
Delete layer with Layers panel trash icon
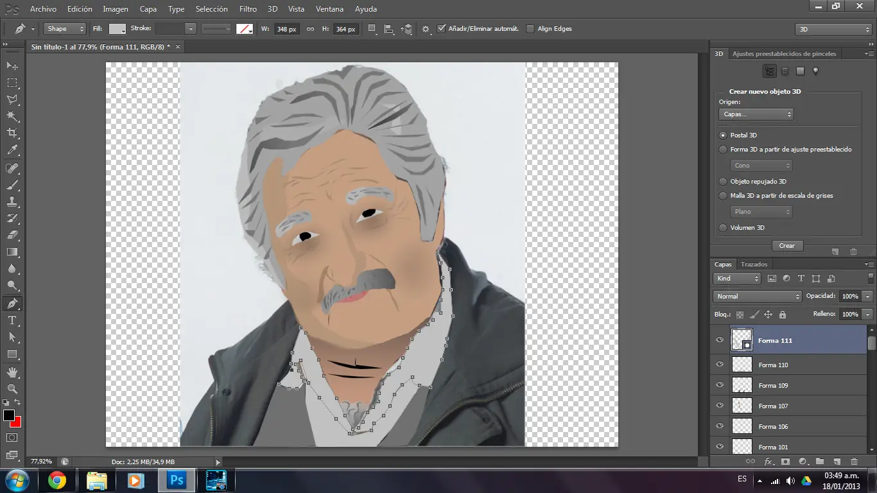click(854, 462)
